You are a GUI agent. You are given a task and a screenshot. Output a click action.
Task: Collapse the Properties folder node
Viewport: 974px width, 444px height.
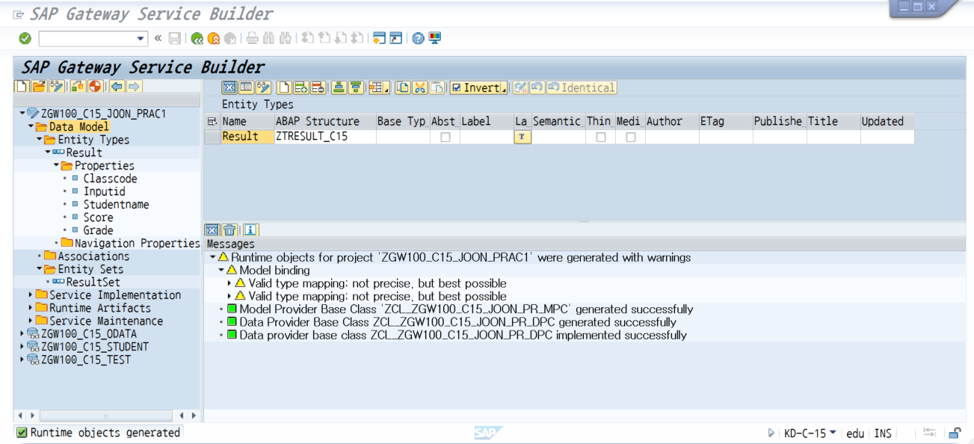pos(56,165)
